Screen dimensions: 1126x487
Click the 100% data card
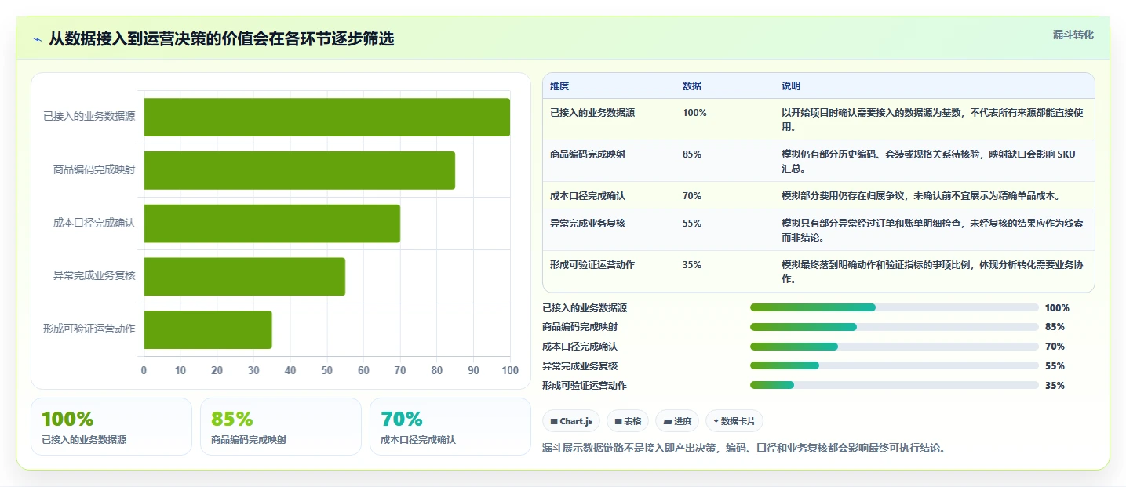[111, 427]
